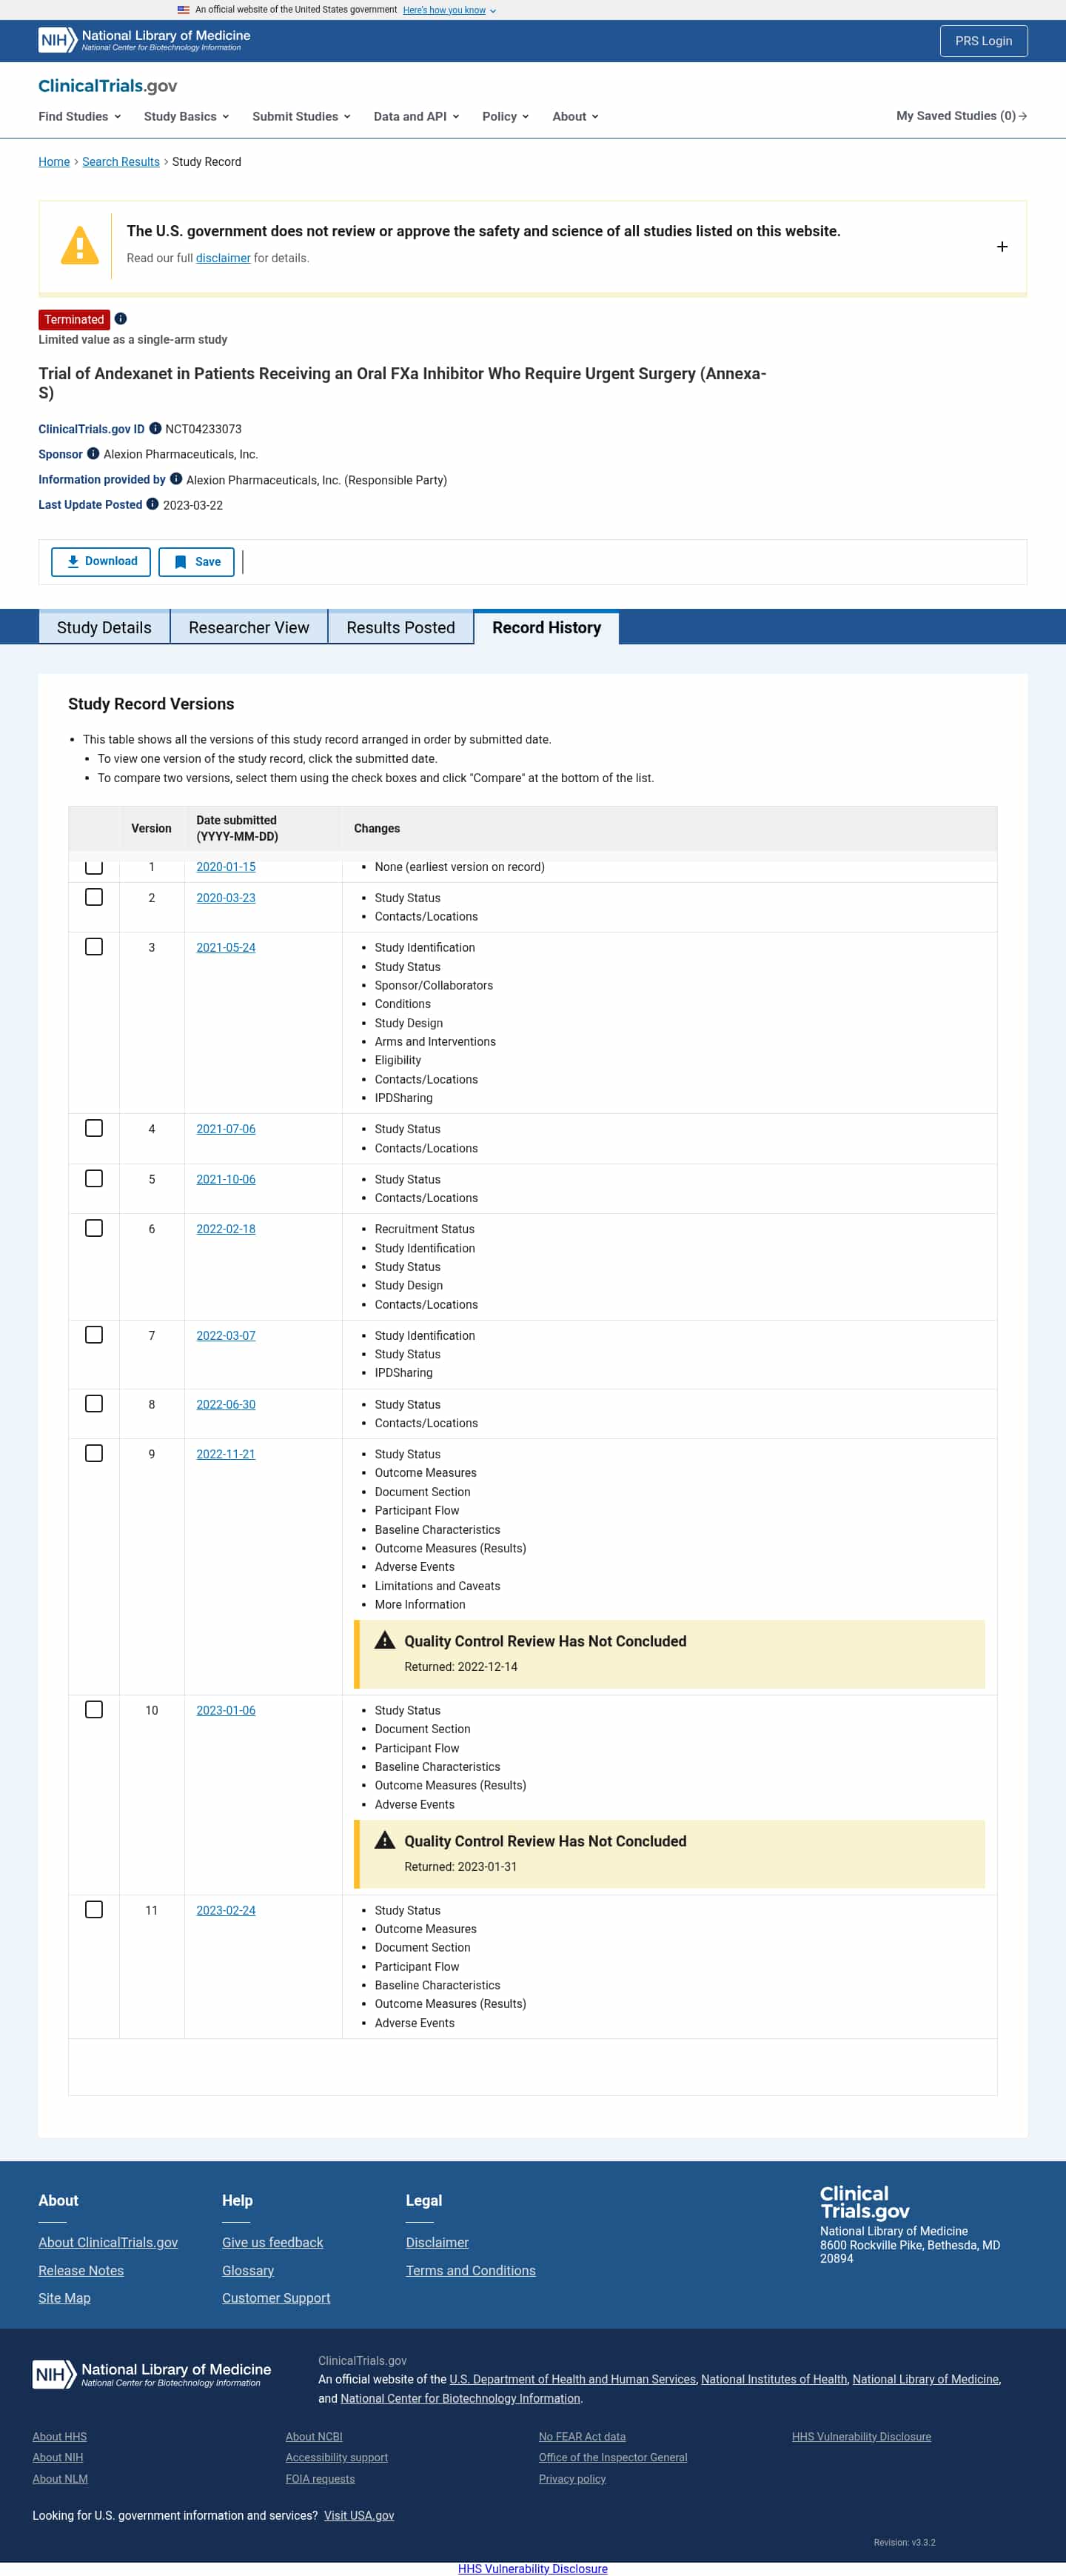The image size is (1066, 2576).
Task: Select the checkbox for version 9
Action: tap(94, 1453)
